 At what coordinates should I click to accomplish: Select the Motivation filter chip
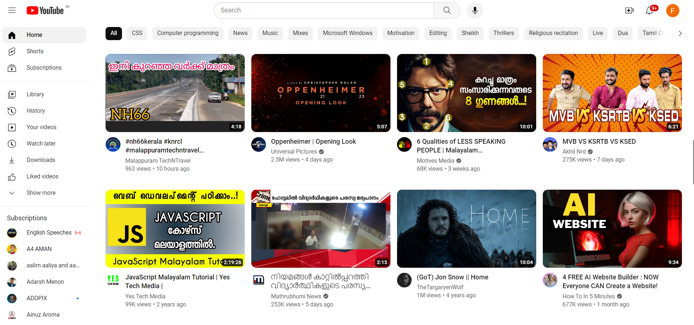click(x=401, y=33)
